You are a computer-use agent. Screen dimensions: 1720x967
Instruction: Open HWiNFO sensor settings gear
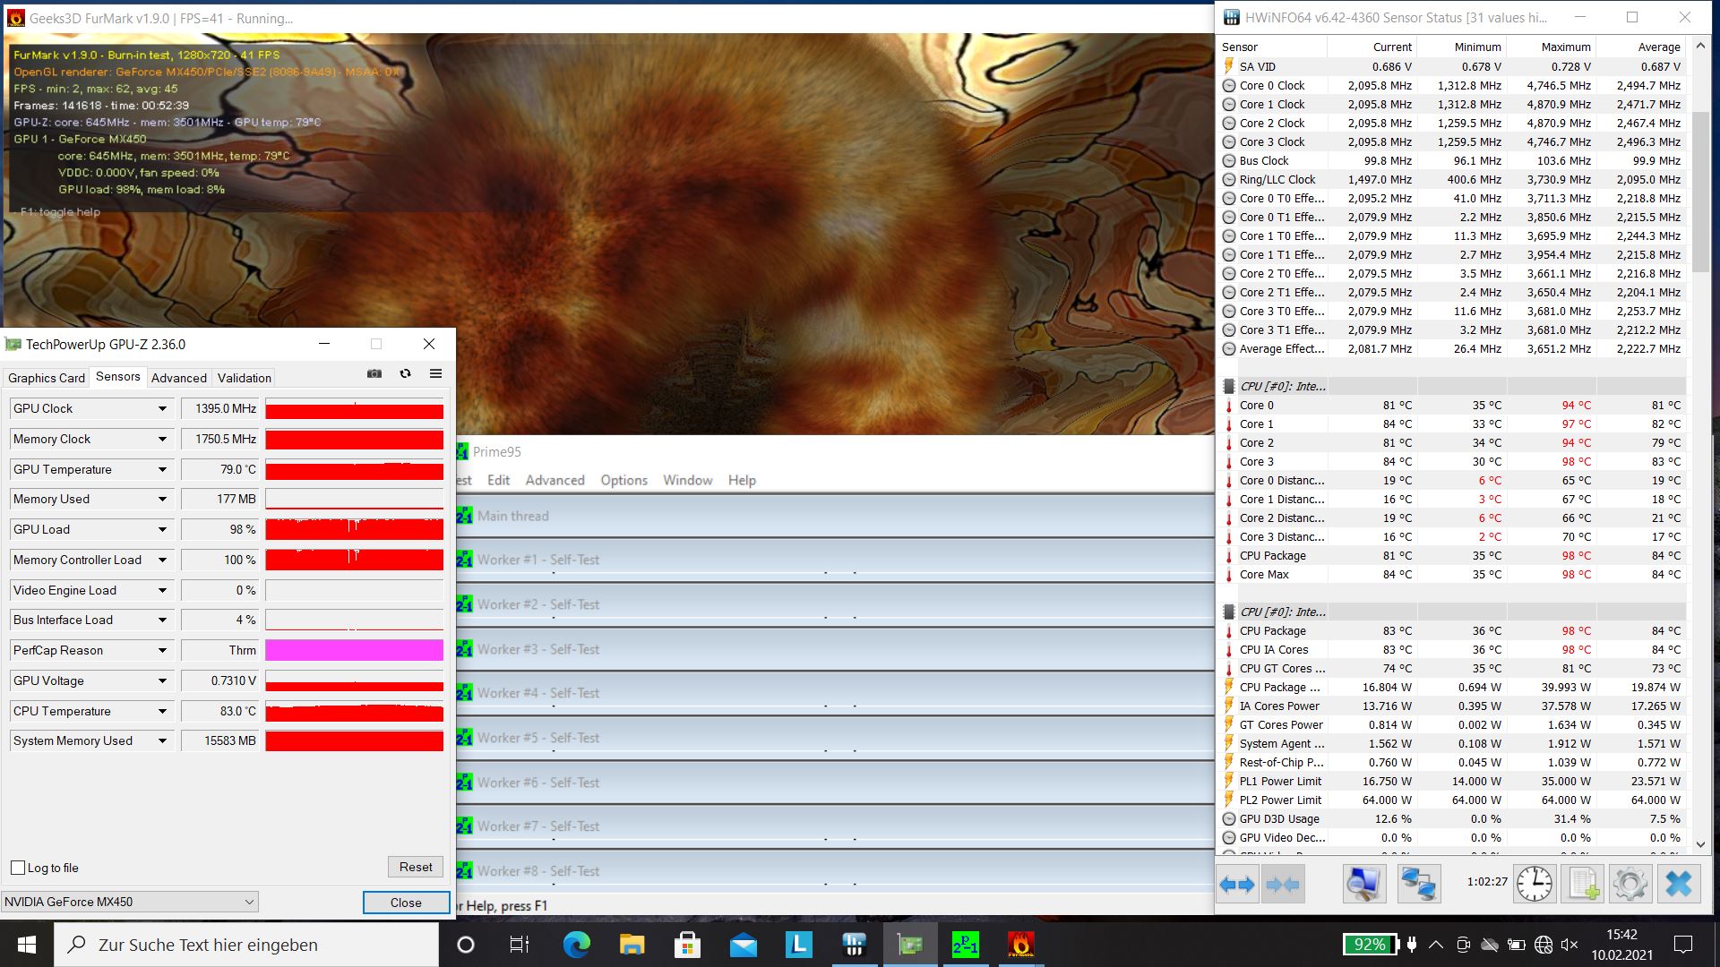pos(1630,885)
